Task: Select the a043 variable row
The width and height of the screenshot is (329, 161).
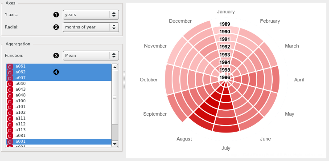Action: pyautogui.click(x=59, y=89)
